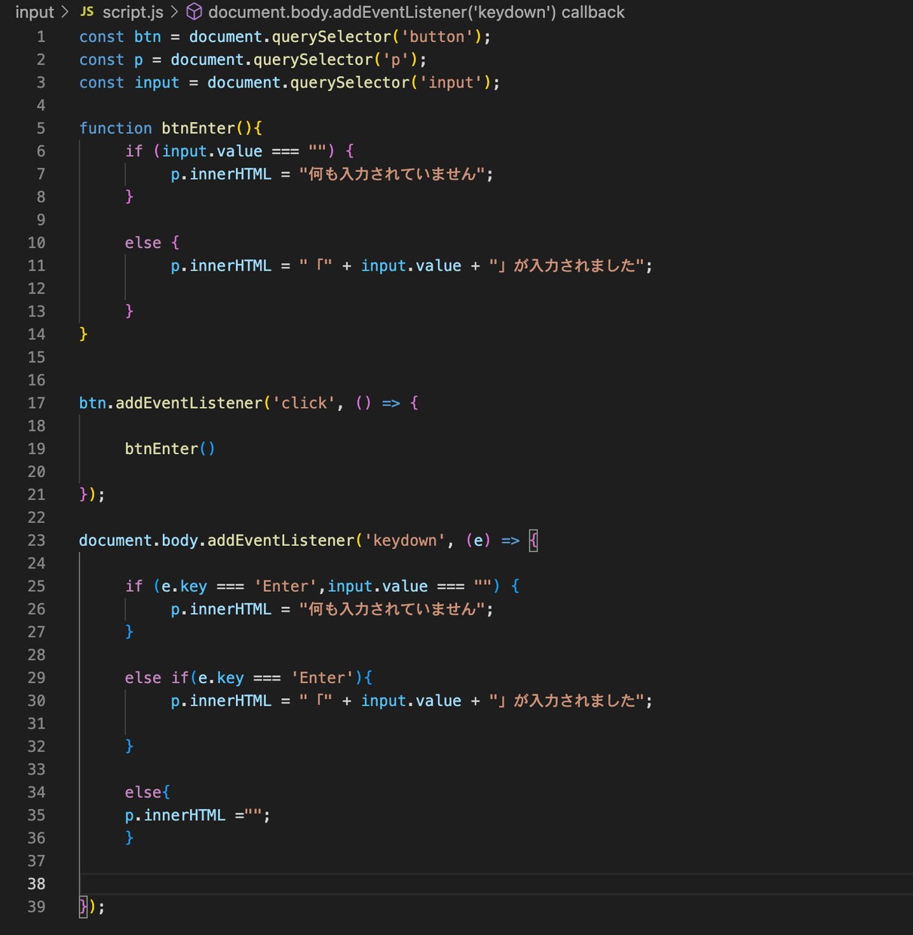
Task: Click the 'button' string on line 1
Action: [x=437, y=37]
